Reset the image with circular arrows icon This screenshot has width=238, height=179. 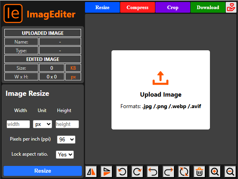pos(184,172)
